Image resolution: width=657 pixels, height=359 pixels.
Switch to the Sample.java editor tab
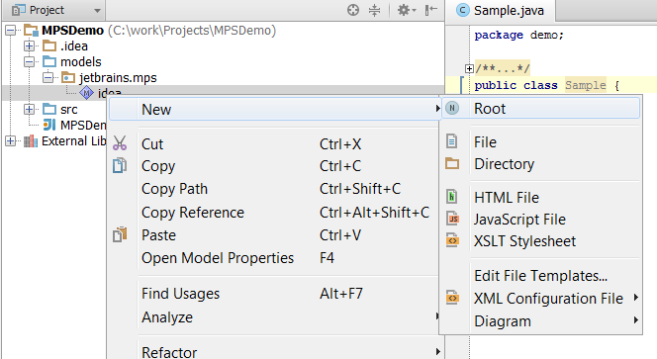click(501, 11)
